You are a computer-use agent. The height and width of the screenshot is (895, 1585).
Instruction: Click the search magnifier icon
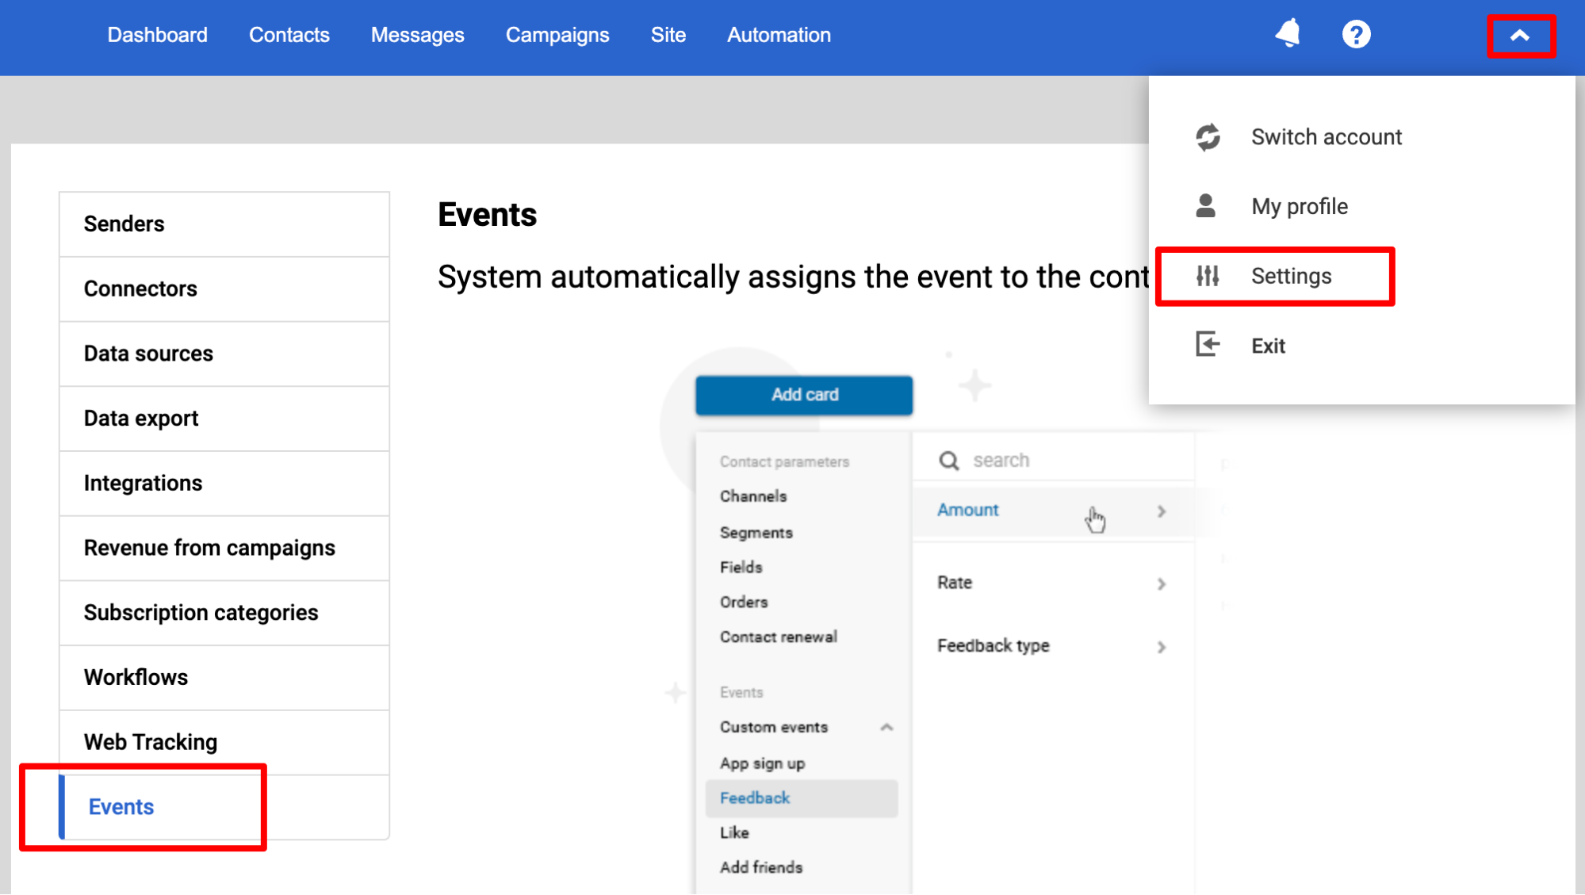[x=948, y=461]
